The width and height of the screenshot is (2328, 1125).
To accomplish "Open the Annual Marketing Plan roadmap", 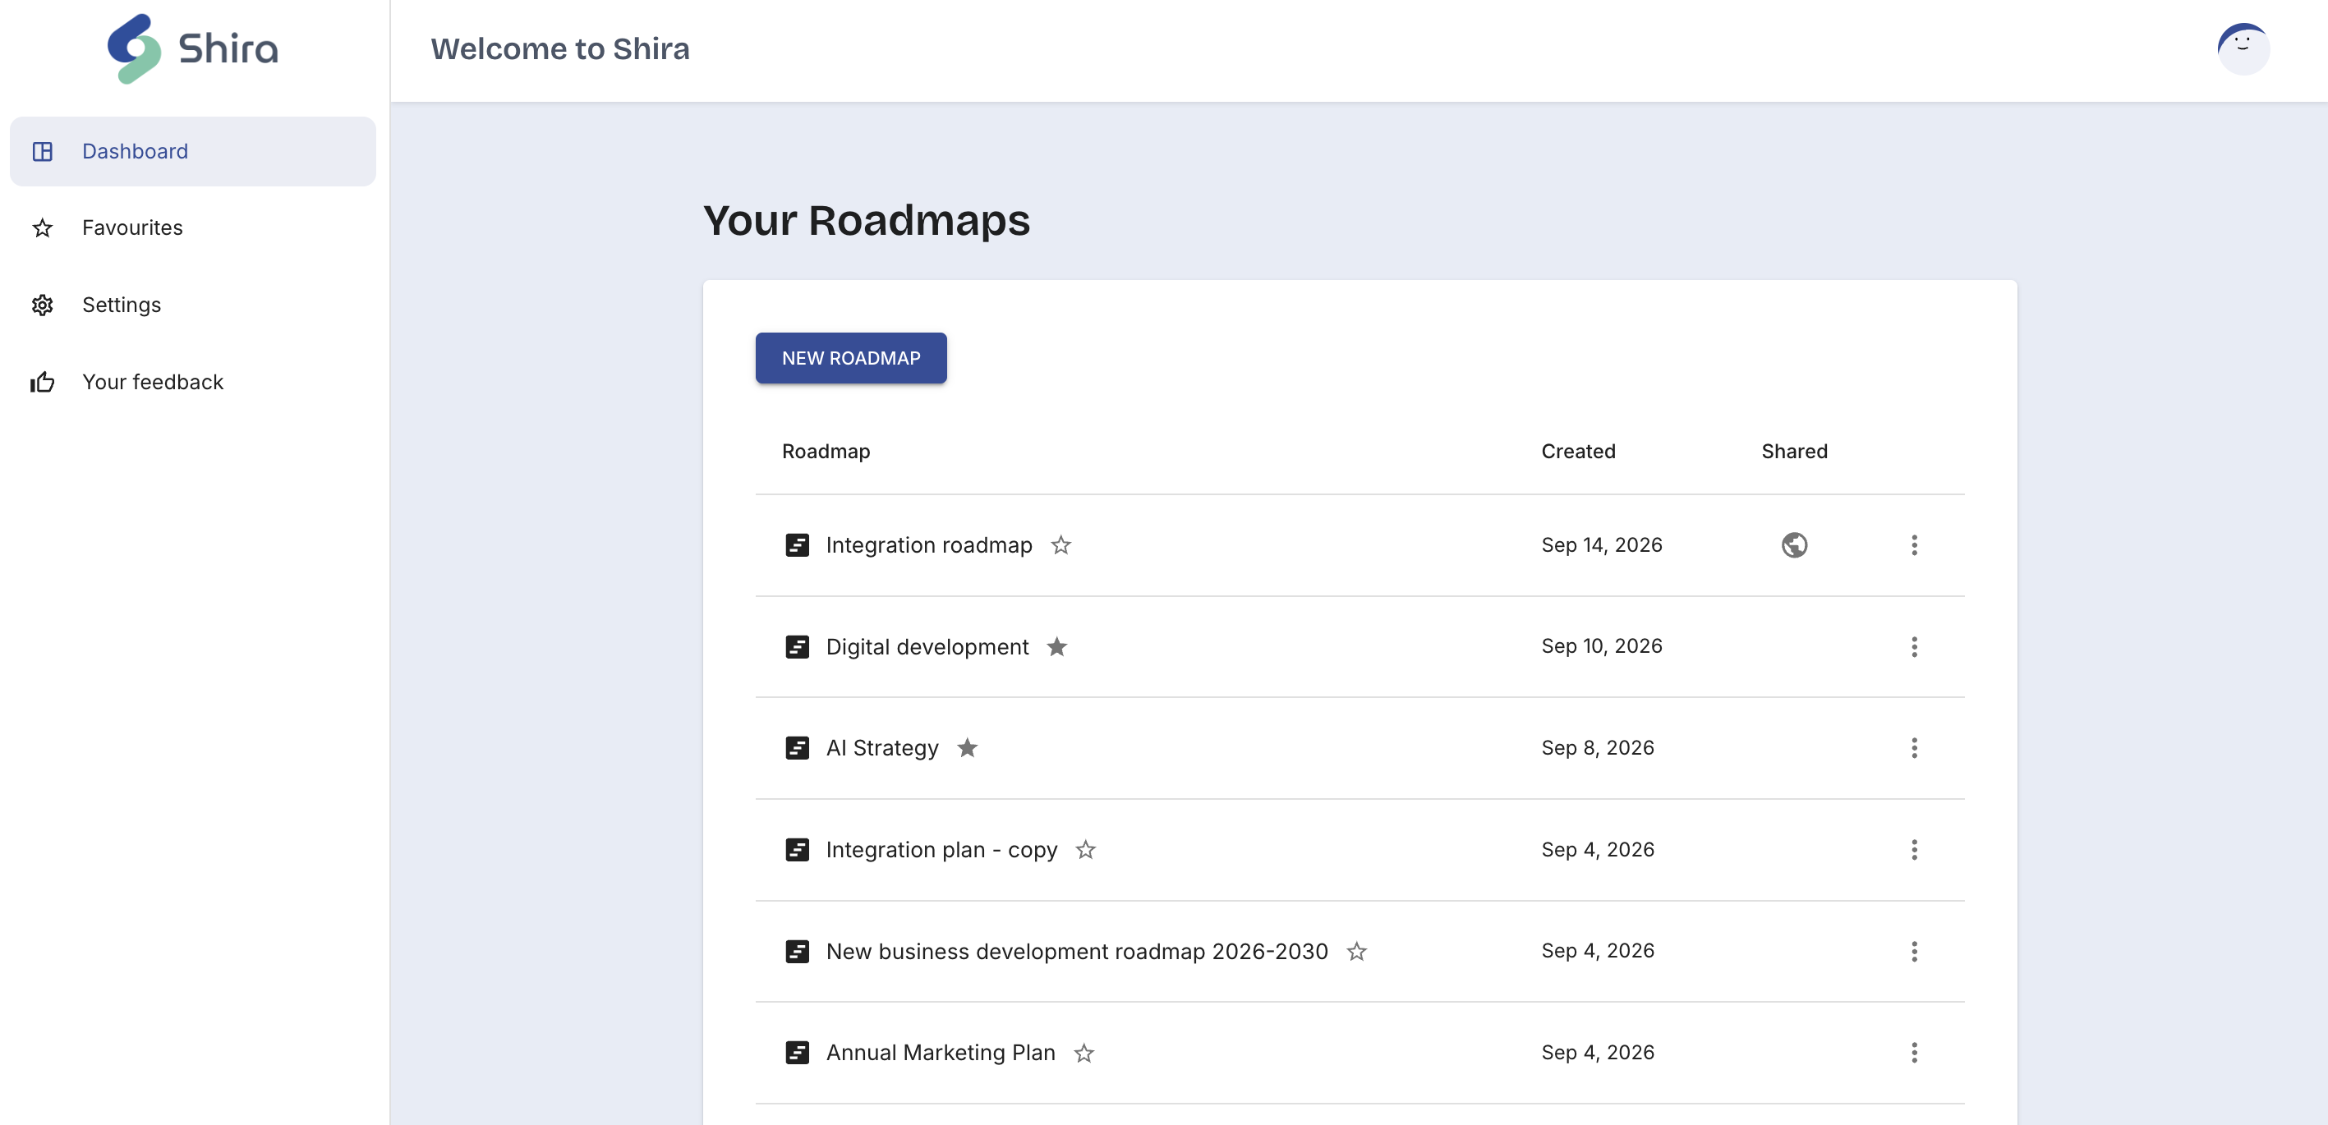I will click(940, 1053).
